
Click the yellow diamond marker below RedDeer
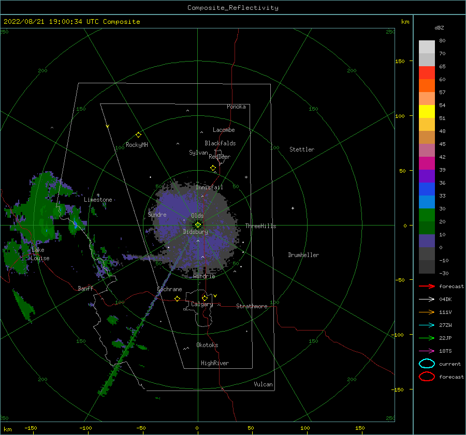click(x=213, y=168)
